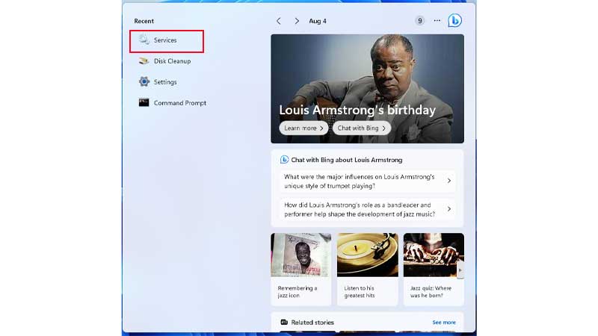This screenshot has width=598, height=336.
Task: Click the Chat with Bing about Louis Armstrong heading
Action: coord(347,160)
